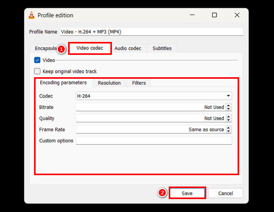274x212 pixels.
Task: Toggle the Video checkbox
Action: coord(38,60)
